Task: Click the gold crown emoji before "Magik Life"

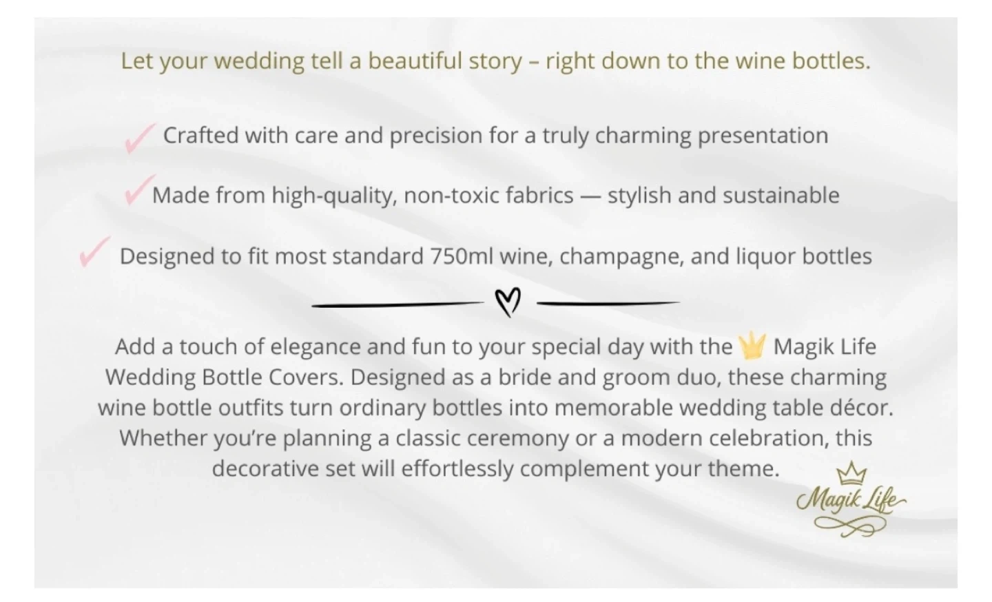Action: point(752,346)
